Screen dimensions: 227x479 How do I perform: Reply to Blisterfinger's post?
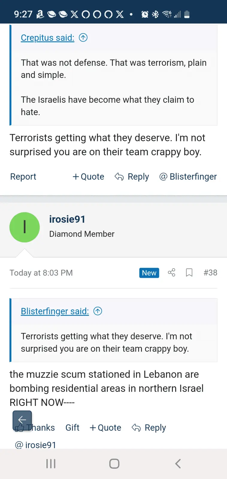tap(132, 177)
